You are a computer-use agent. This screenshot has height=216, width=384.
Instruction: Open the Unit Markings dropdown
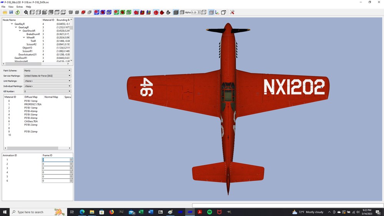click(47, 81)
